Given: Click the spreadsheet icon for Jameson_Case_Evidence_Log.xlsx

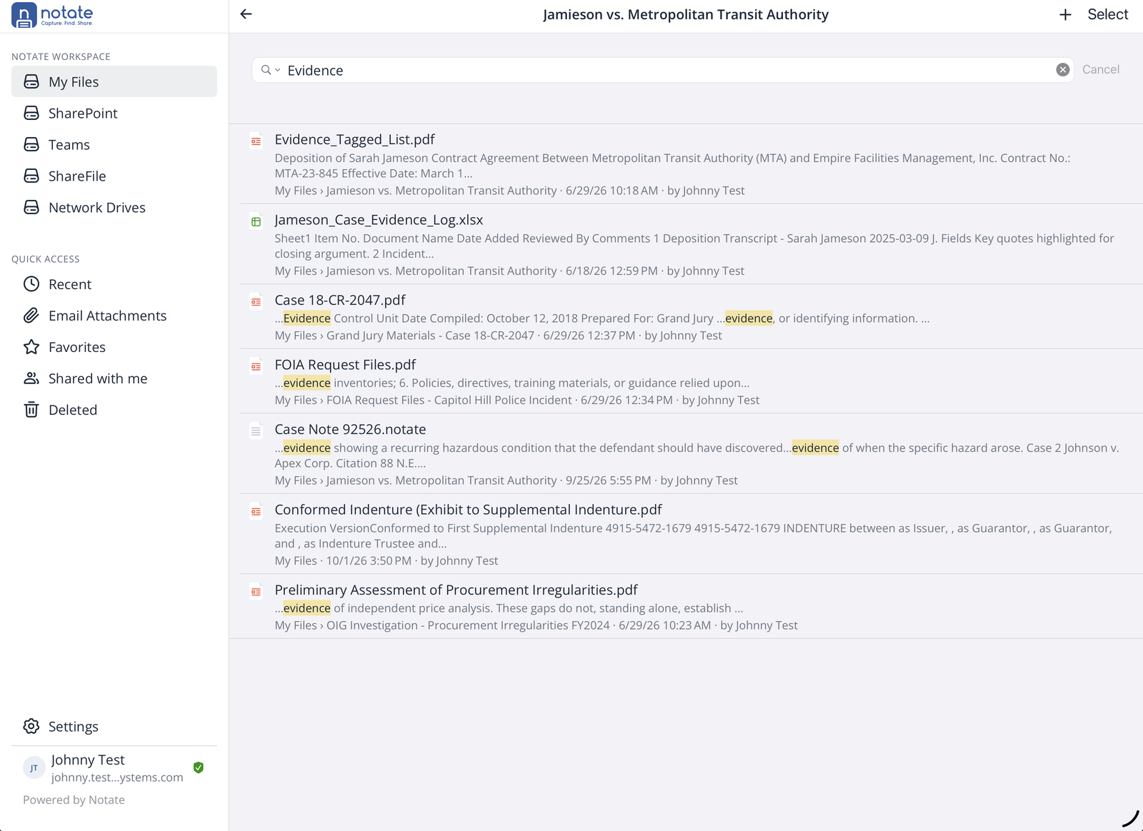Looking at the screenshot, I should tap(256, 222).
